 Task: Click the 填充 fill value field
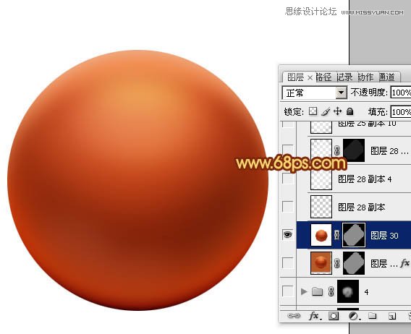click(x=401, y=112)
